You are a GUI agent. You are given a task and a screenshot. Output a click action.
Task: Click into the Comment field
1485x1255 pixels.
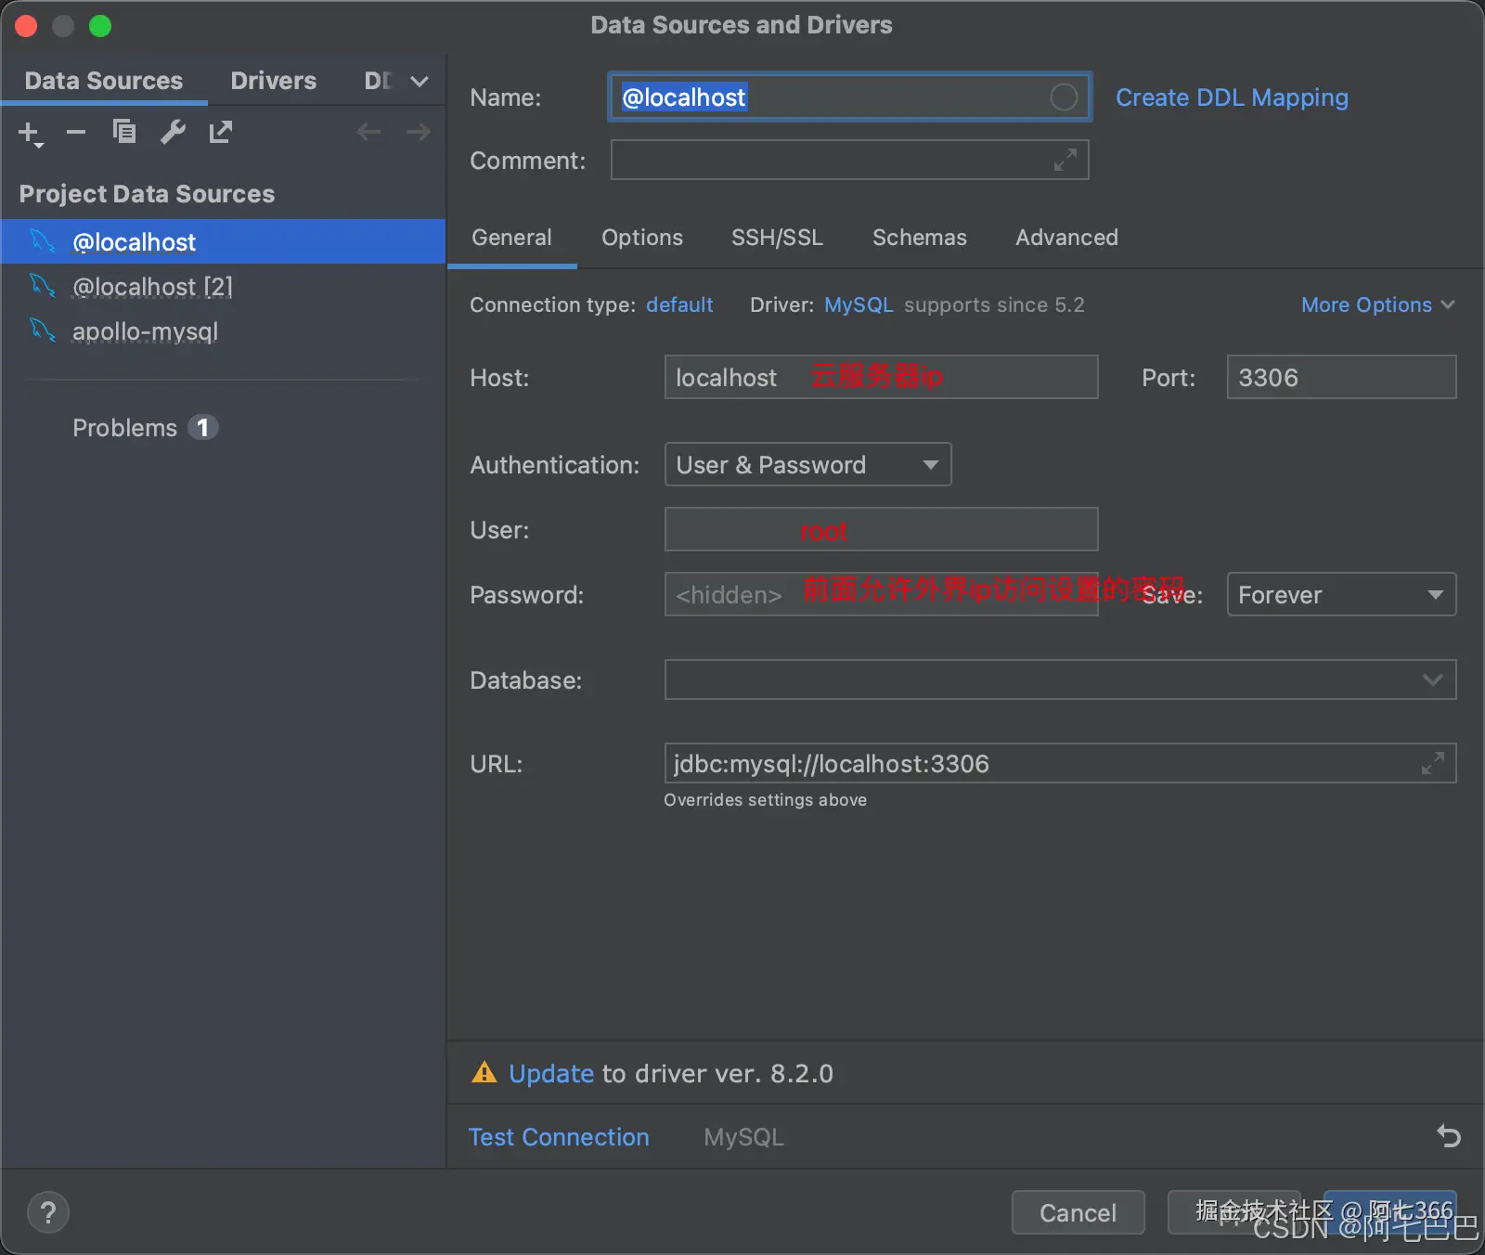(849, 160)
